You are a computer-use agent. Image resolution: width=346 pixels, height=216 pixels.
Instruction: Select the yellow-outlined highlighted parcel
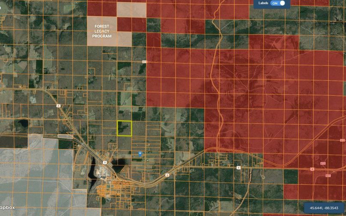tap(125, 129)
